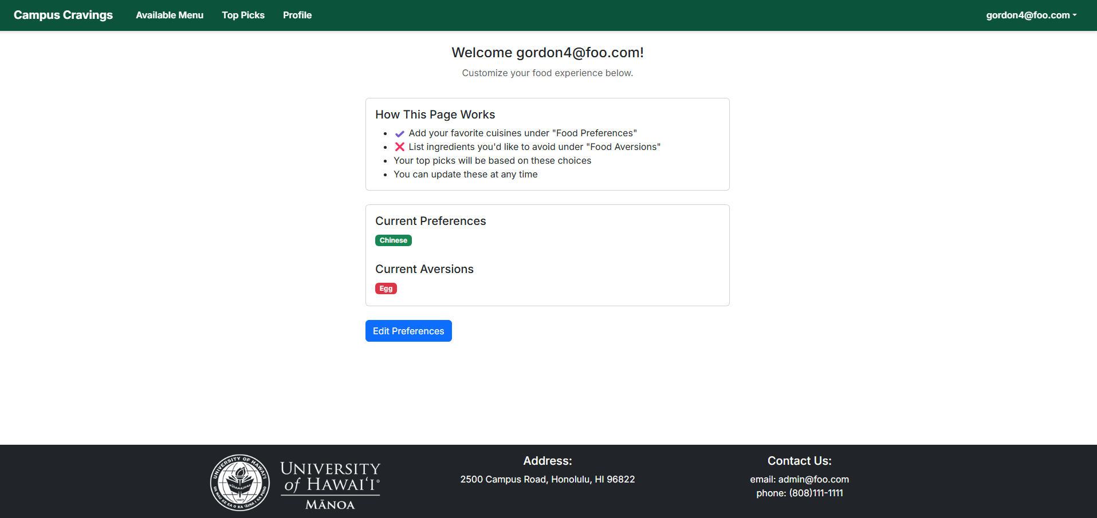This screenshot has height=518, width=1097.
Task: Click the 'Your top picks will be based' bullet
Action: tap(492, 161)
